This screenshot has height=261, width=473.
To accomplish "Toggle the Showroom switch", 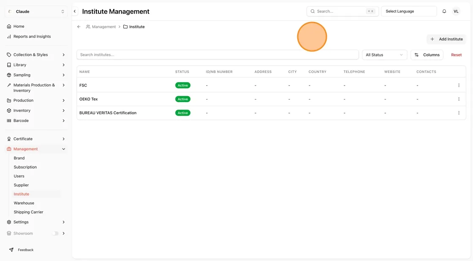I will (55, 233).
